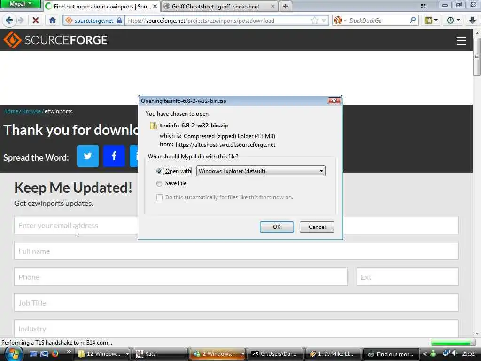The width and height of the screenshot is (481, 361).
Task: Expand the quick launch overflow chevron
Action: [x=69, y=352]
